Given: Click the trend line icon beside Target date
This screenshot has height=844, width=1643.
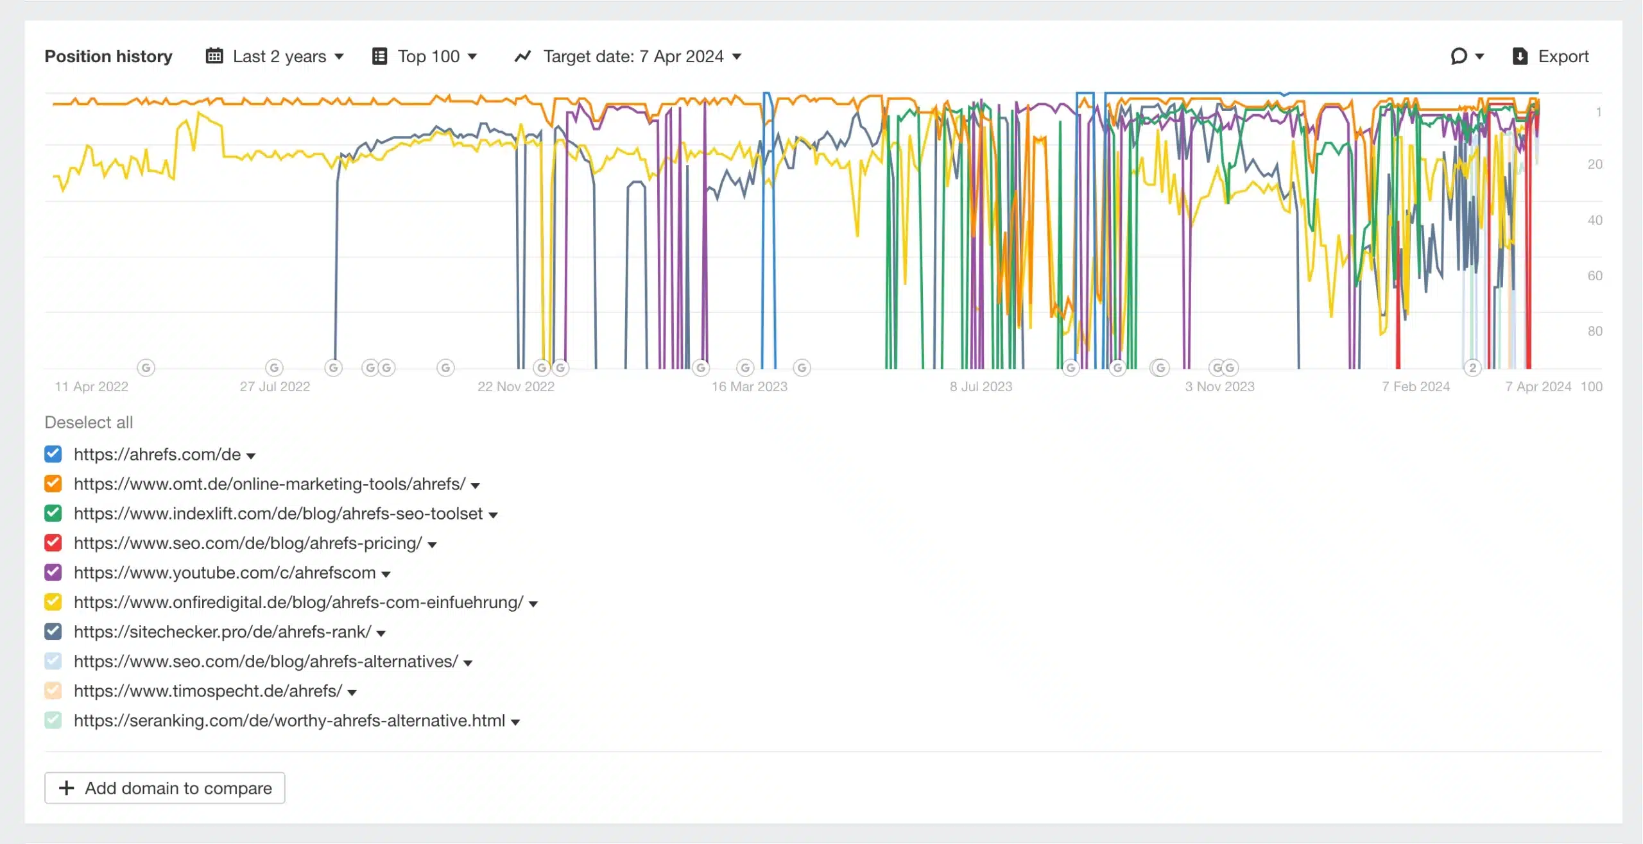Looking at the screenshot, I should coord(523,56).
